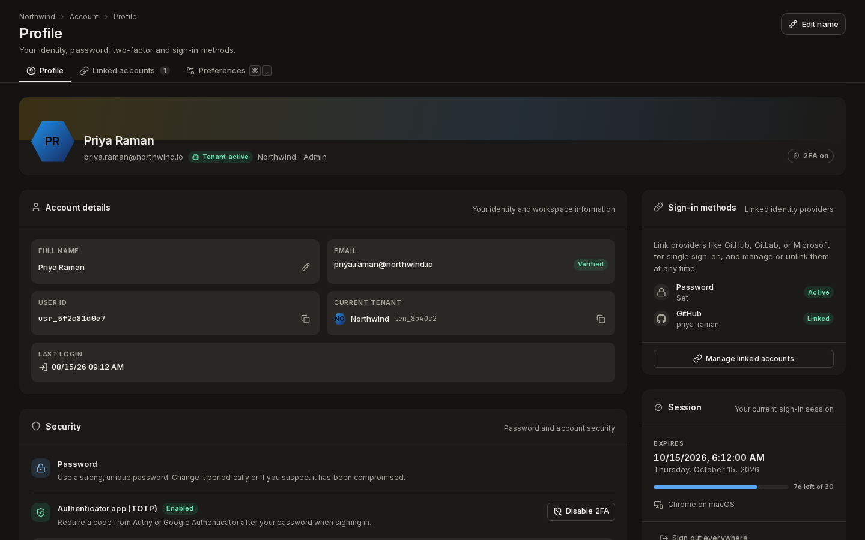This screenshot has width=865, height=540.
Task: Click the priya-raman GitHub username
Action: click(697, 325)
